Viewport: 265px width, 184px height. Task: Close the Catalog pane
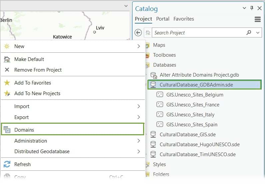260,8
